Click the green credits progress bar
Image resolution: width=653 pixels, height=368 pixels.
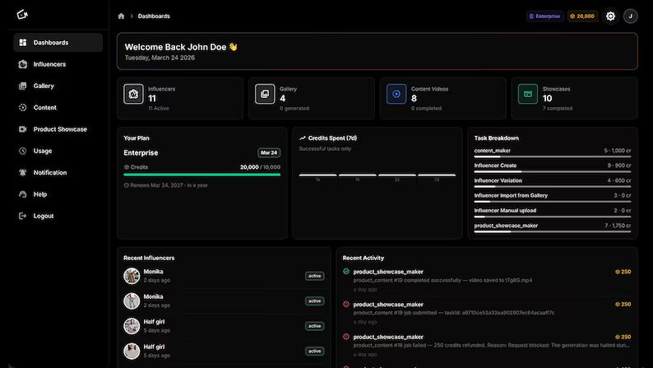[202, 175]
